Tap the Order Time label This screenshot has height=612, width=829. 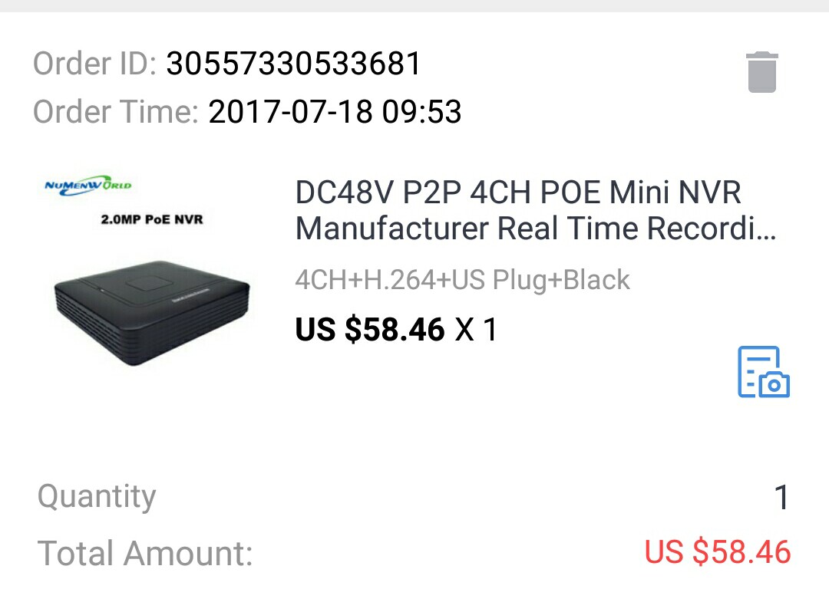click(x=116, y=112)
